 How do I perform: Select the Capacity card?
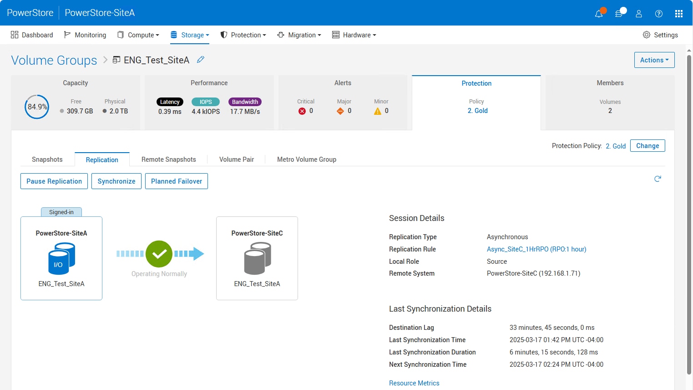tap(76, 103)
